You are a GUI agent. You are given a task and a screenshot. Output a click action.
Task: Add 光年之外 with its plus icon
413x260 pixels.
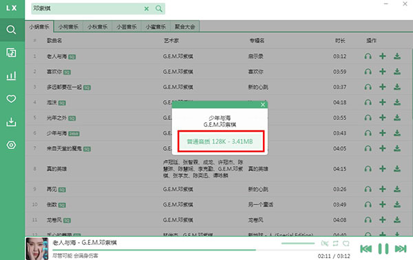(383, 118)
